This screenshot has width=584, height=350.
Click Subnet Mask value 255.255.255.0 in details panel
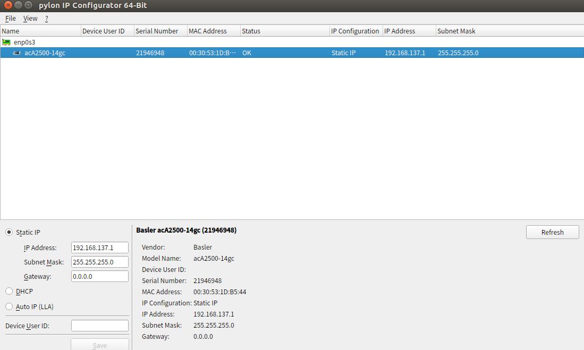(x=214, y=326)
